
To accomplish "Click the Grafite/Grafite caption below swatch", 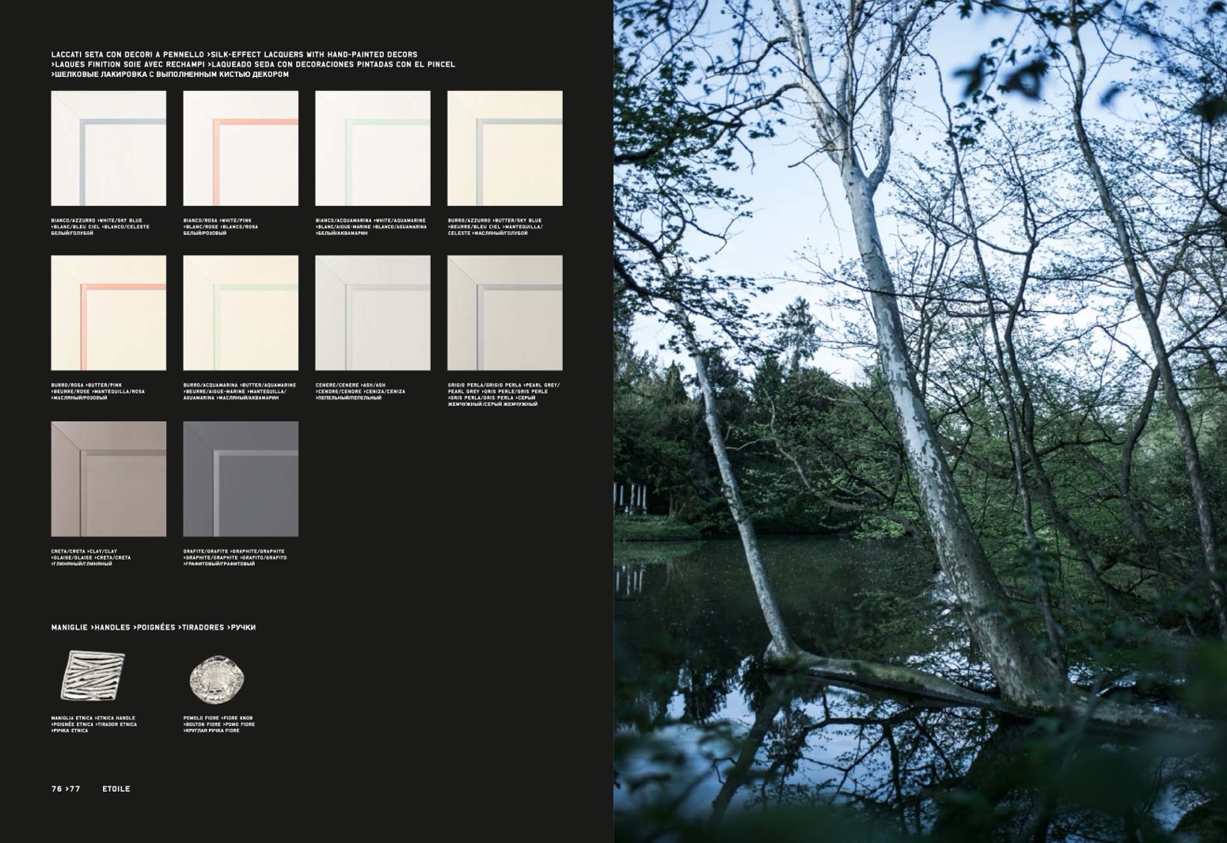I will tap(234, 557).
